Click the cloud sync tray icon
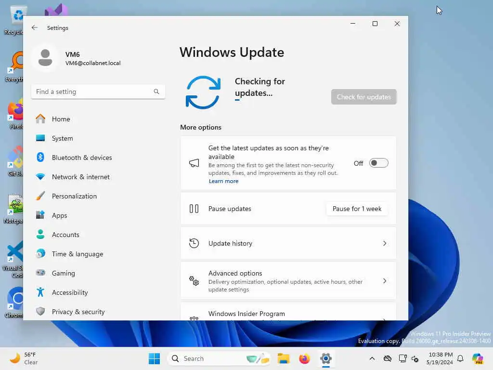The width and height of the screenshot is (493, 370). tap(388, 358)
